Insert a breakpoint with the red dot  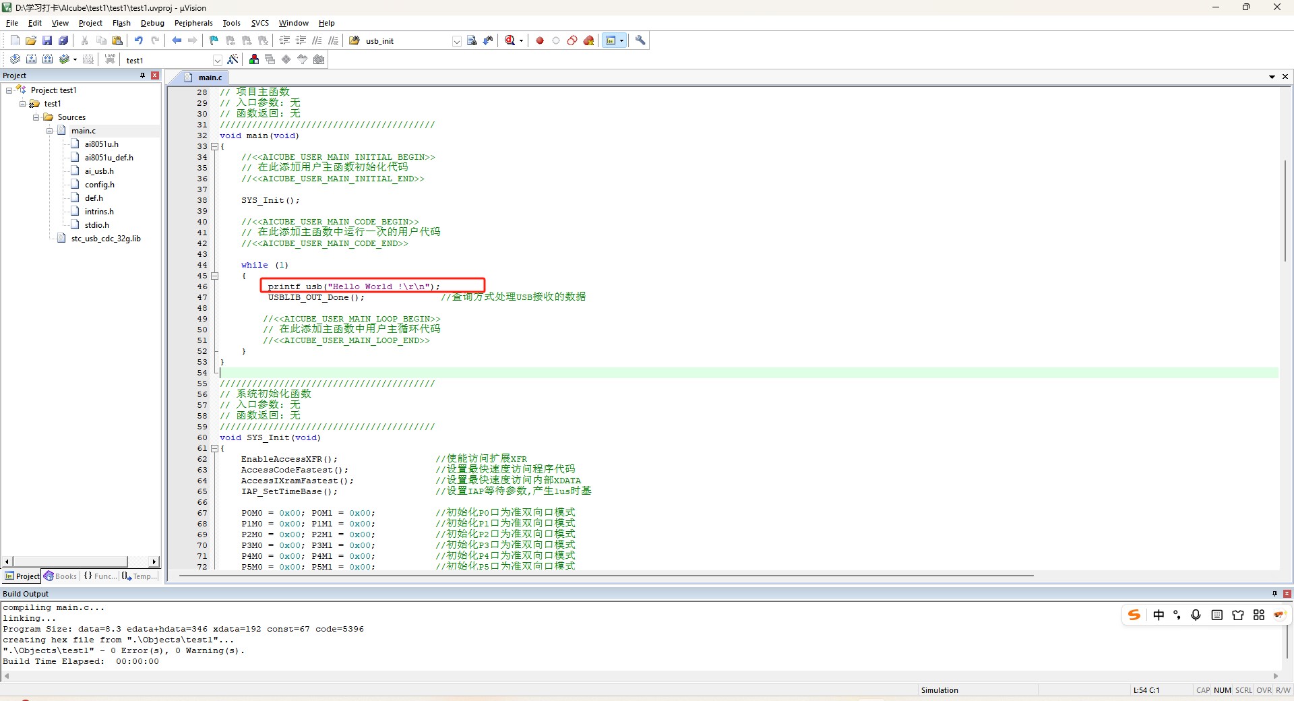coord(540,40)
